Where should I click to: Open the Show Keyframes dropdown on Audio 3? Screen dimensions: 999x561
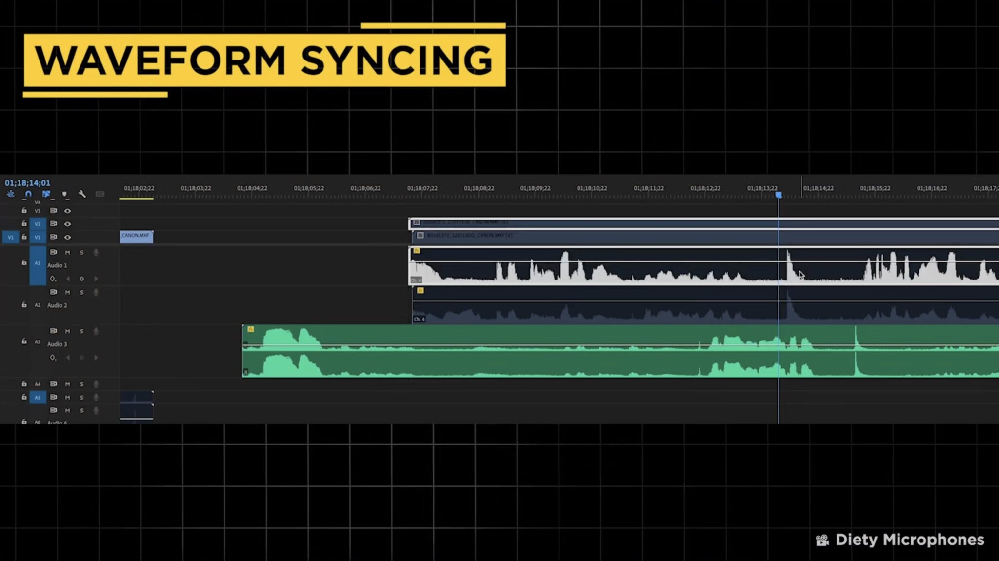pos(53,357)
